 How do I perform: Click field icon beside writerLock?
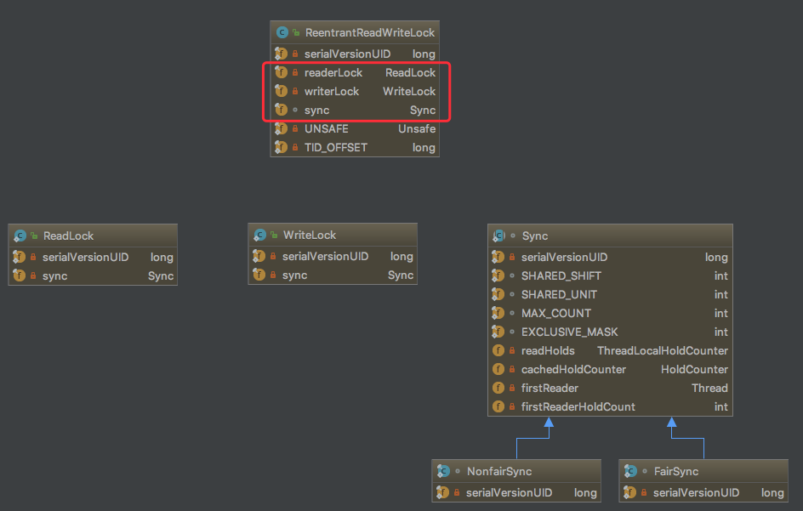(282, 91)
